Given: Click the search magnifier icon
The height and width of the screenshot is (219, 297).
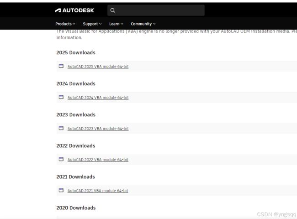Looking at the screenshot, I should pyautogui.click(x=112, y=10).
